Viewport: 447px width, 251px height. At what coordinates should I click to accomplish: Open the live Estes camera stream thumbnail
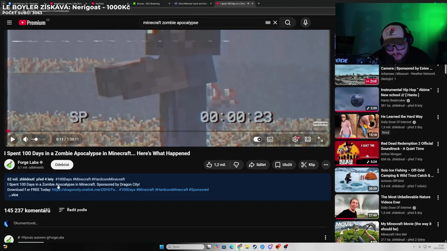click(357, 75)
